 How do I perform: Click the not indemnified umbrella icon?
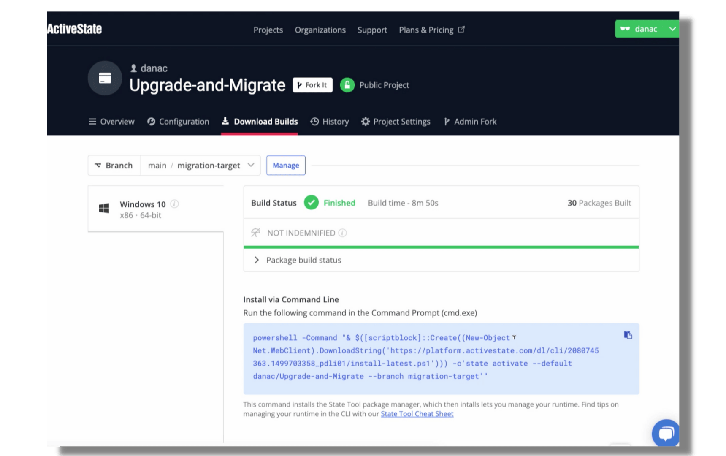click(x=256, y=233)
